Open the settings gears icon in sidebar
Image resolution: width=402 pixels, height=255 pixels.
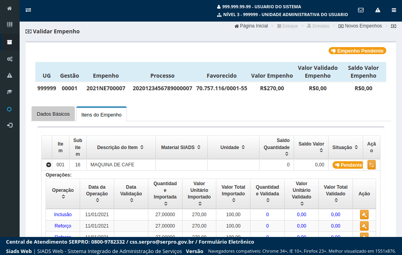(9, 59)
